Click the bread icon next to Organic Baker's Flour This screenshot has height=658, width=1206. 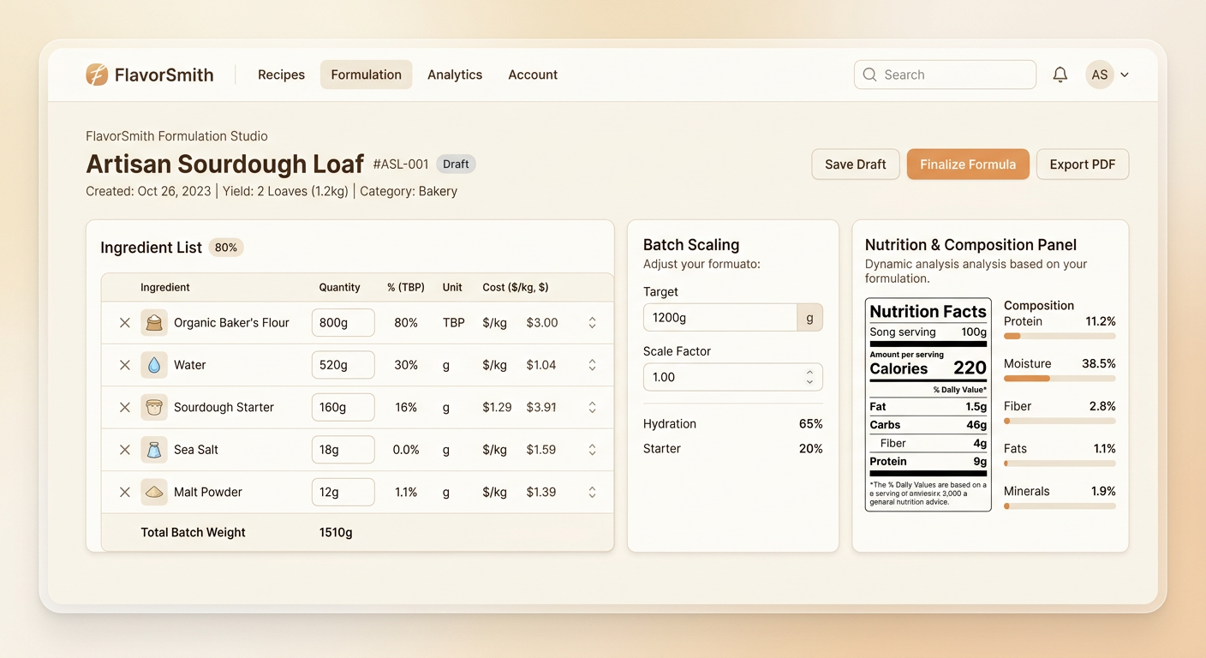pyautogui.click(x=154, y=323)
